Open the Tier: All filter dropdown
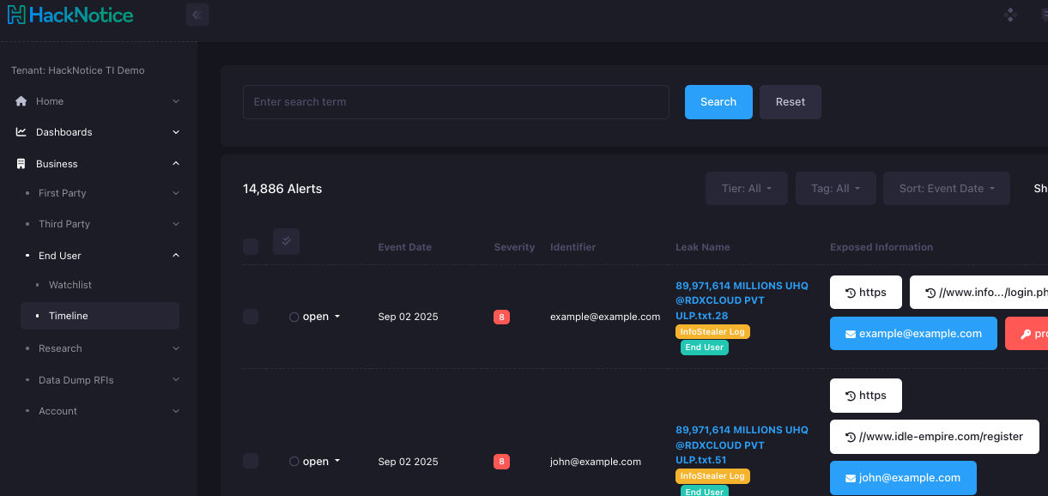 746,189
